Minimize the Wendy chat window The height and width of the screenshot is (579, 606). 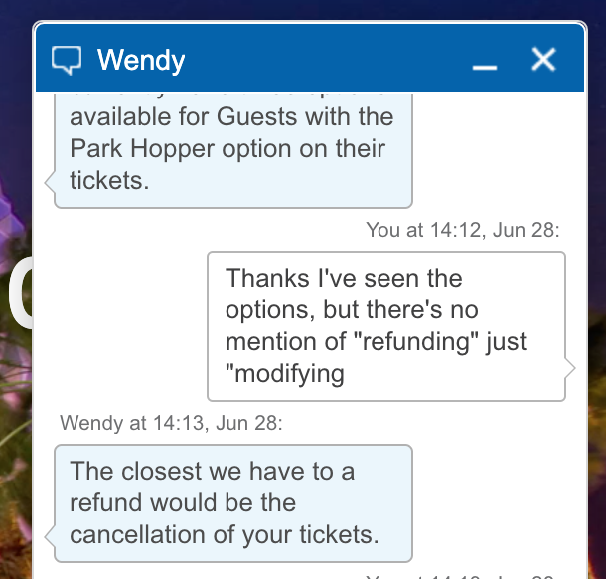click(484, 62)
